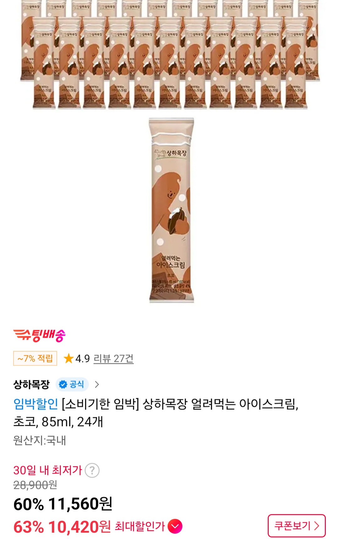This screenshot has height=539, width=339.
Task: Tap the single ice cream product image
Action: [x=171, y=210]
